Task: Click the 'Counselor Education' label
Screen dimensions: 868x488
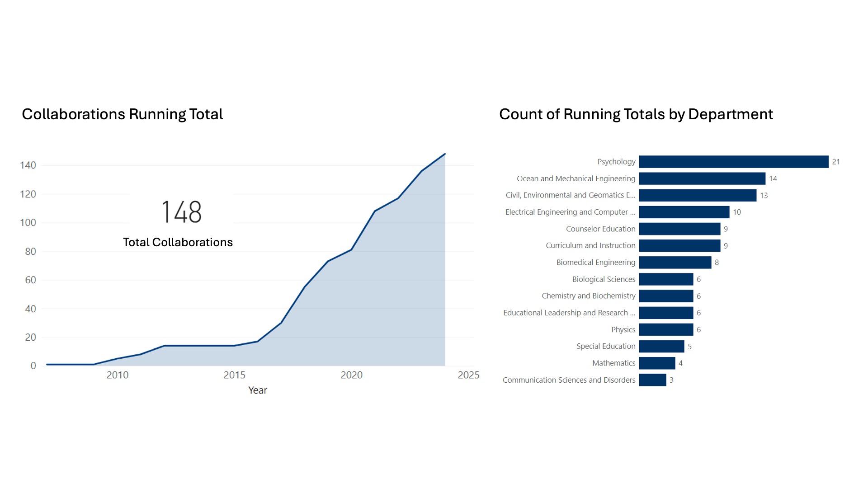Action: click(x=601, y=229)
